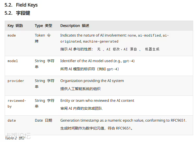Select the "model" key cell
This screenshot has height=142, width=195.
pyautogui.click(x=13, y=61)
